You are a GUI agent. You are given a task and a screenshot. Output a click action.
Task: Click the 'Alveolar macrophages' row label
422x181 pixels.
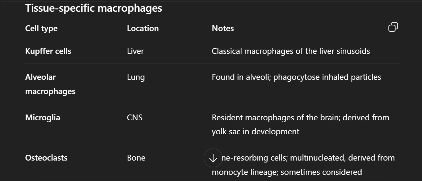[50, 84]
